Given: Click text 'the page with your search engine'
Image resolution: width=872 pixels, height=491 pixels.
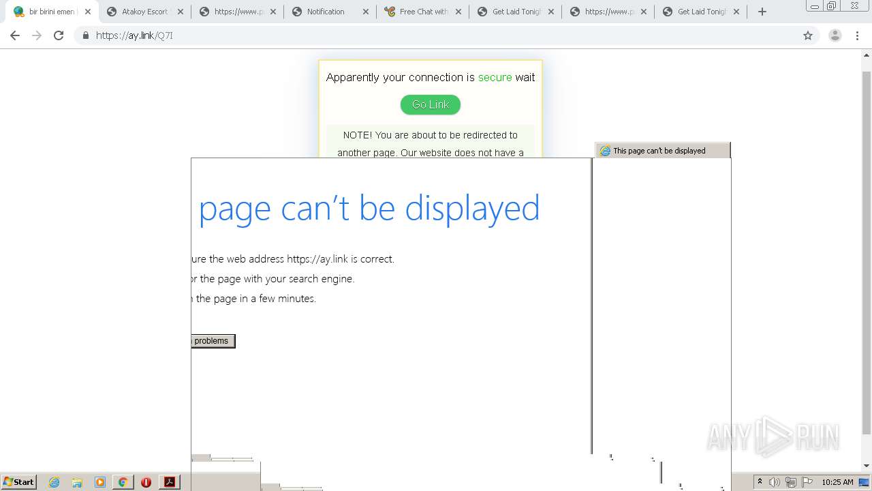Looking at the screenshot, I should tap(277, 279).
